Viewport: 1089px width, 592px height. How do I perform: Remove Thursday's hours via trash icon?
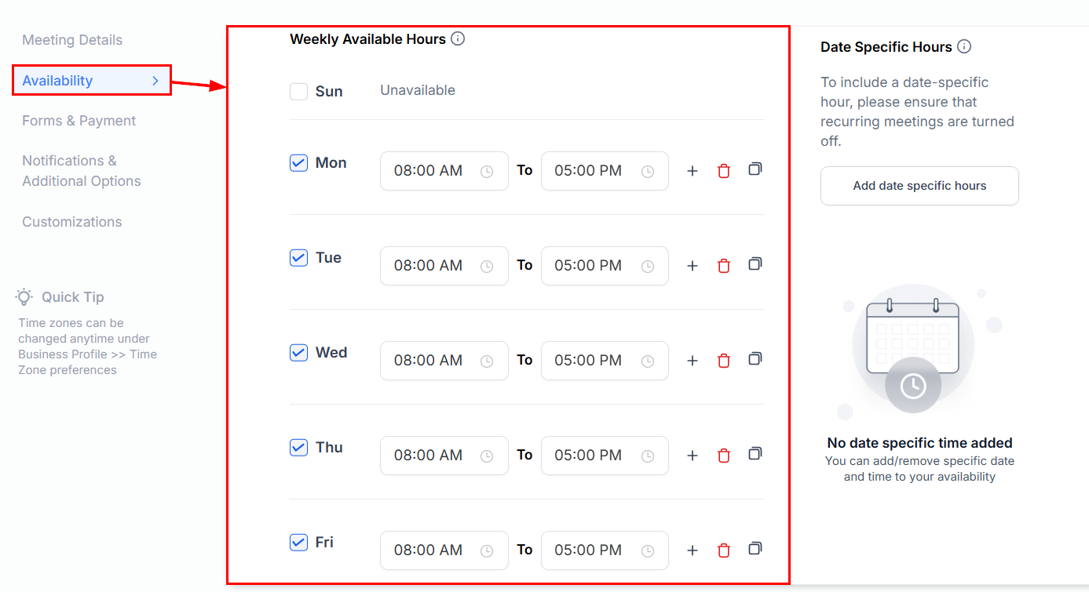pyautogui.click(x=724, y=456)
